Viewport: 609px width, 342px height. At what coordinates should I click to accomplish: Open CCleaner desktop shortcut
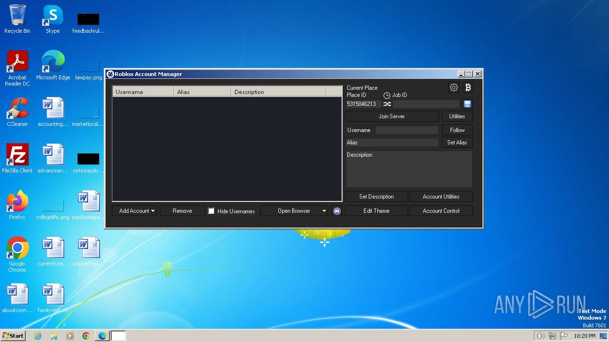pos(17,112)
